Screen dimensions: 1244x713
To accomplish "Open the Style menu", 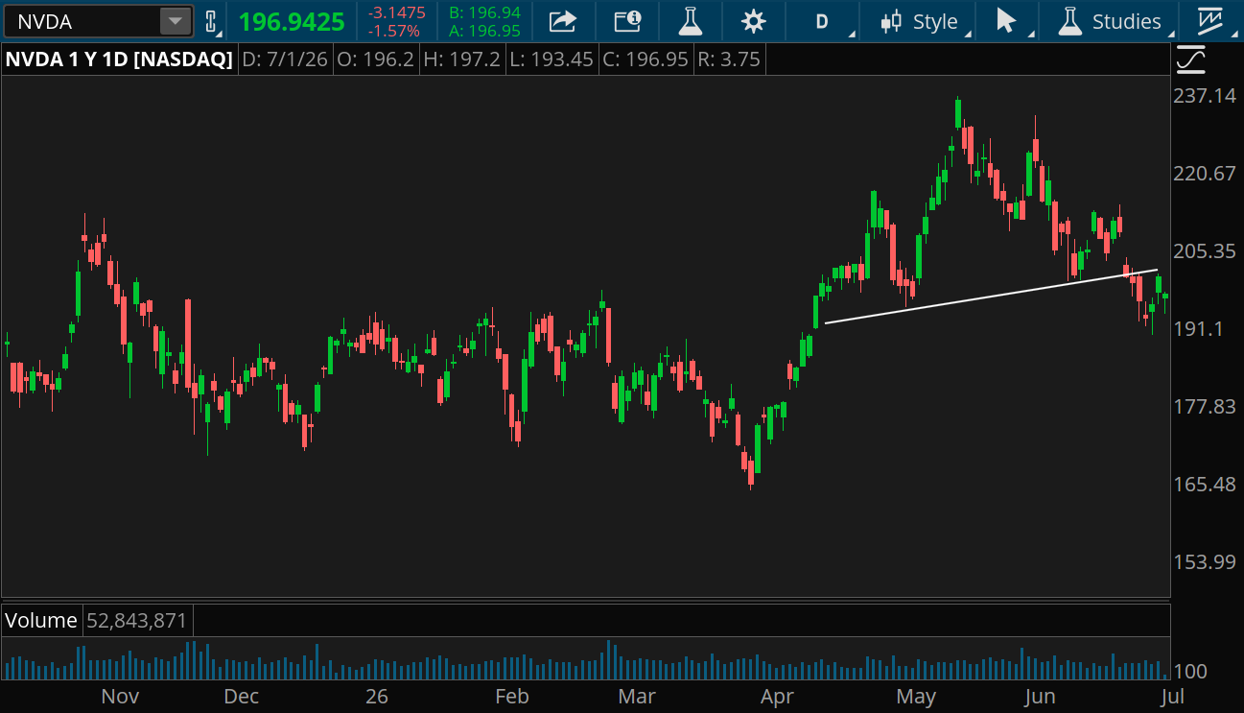I will pyautogui.click(x=925, y=21).
